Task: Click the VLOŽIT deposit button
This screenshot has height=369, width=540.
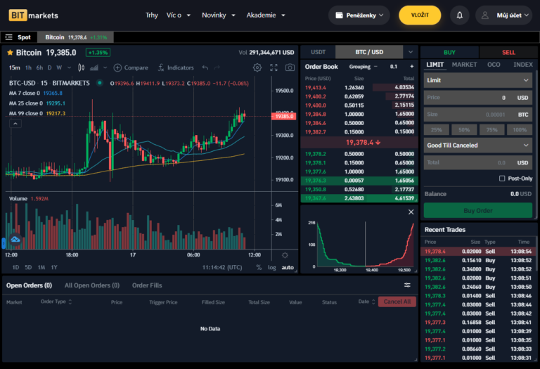Action: pos(420,15)
